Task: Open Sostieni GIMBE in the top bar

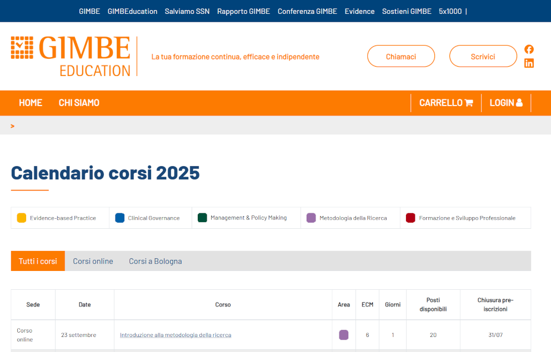Action: 407,11
